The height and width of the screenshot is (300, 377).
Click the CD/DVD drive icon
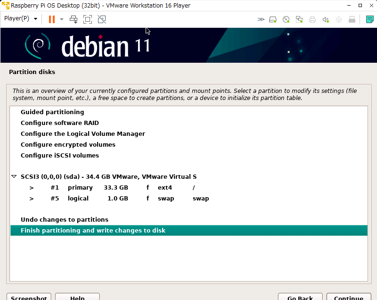[286, 19]
